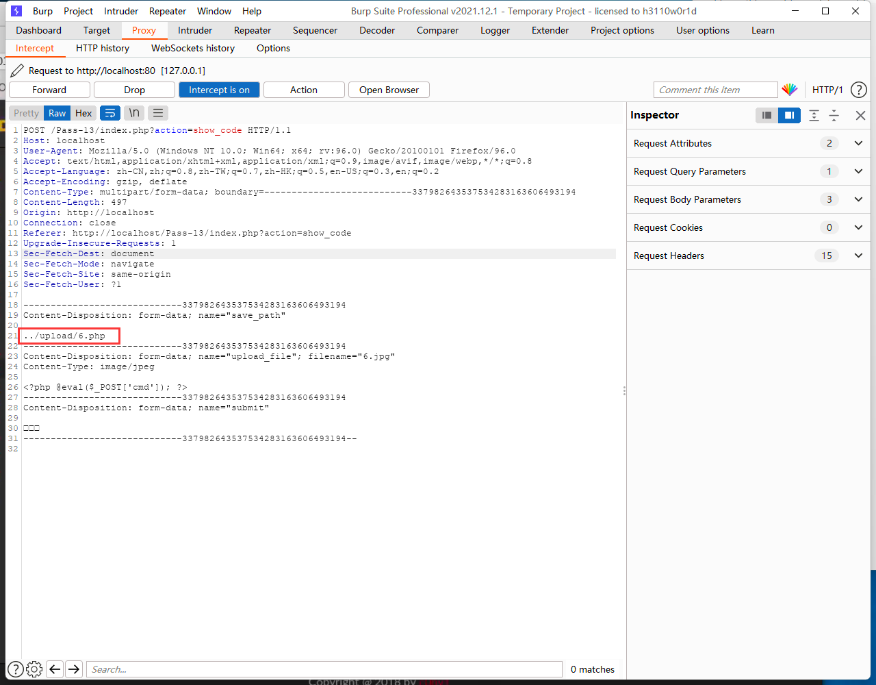
Task: Switch to the Proxy tab
Action: coord(144,30)
